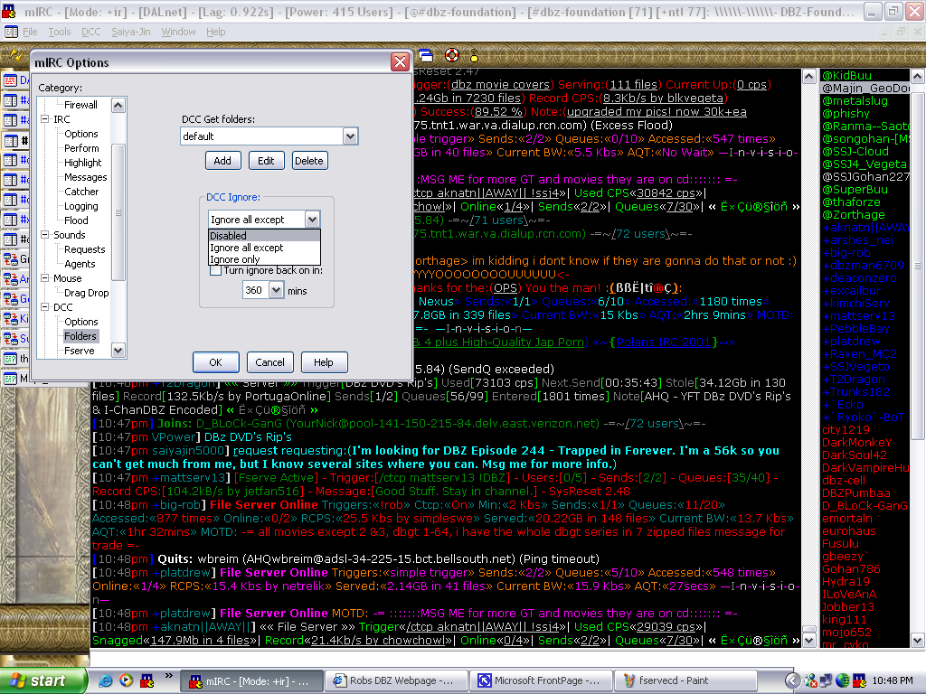Open the Saiya-Jin menu
The image size is (926, 694).
130,32
